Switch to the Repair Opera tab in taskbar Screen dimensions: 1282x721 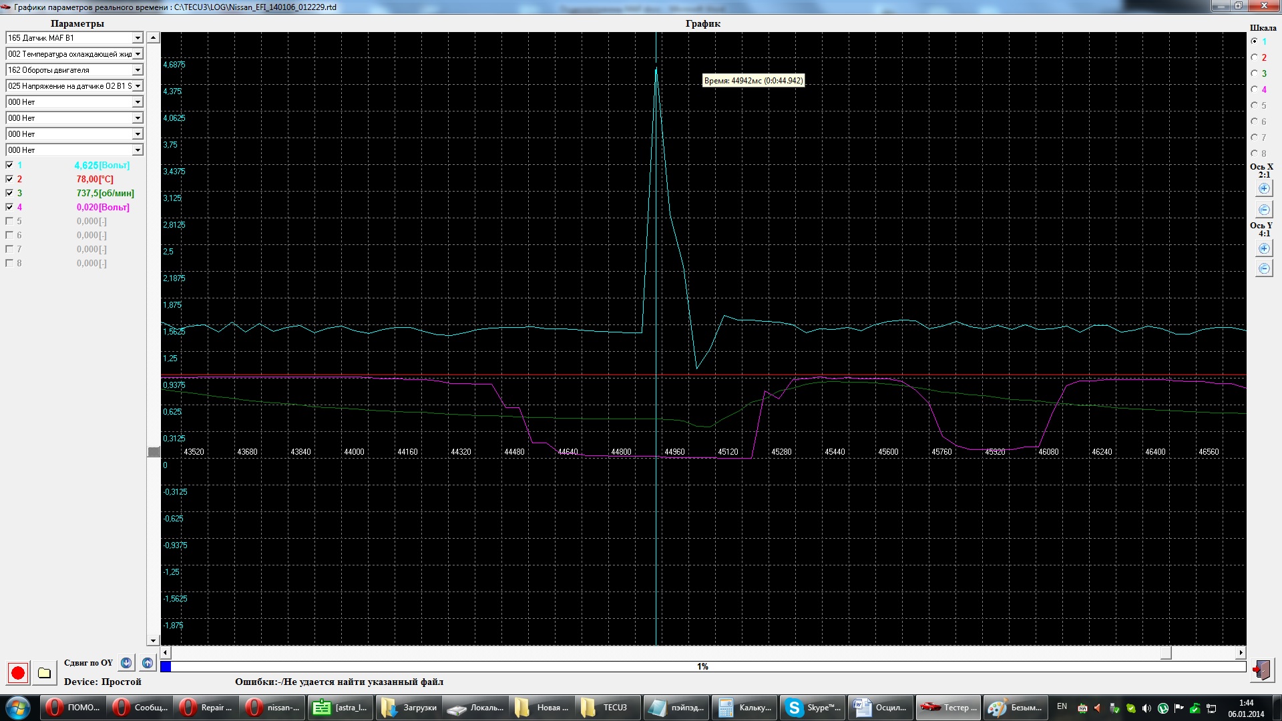(x=206, y=708)
